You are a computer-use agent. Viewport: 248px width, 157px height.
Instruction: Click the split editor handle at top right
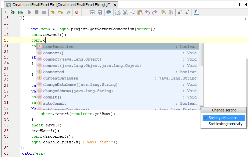click(246, 19)
